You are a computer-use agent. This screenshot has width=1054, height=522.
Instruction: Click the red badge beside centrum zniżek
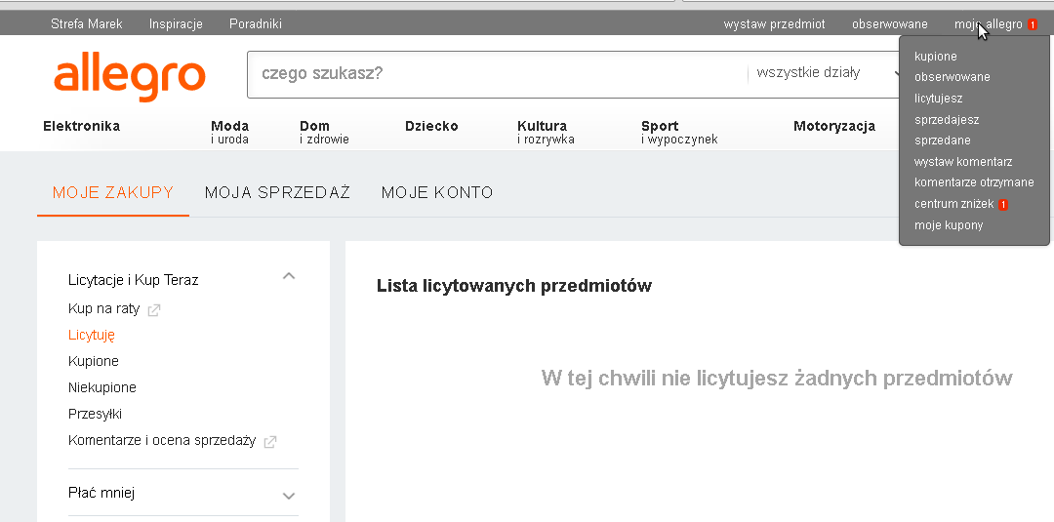(1003, 204)
